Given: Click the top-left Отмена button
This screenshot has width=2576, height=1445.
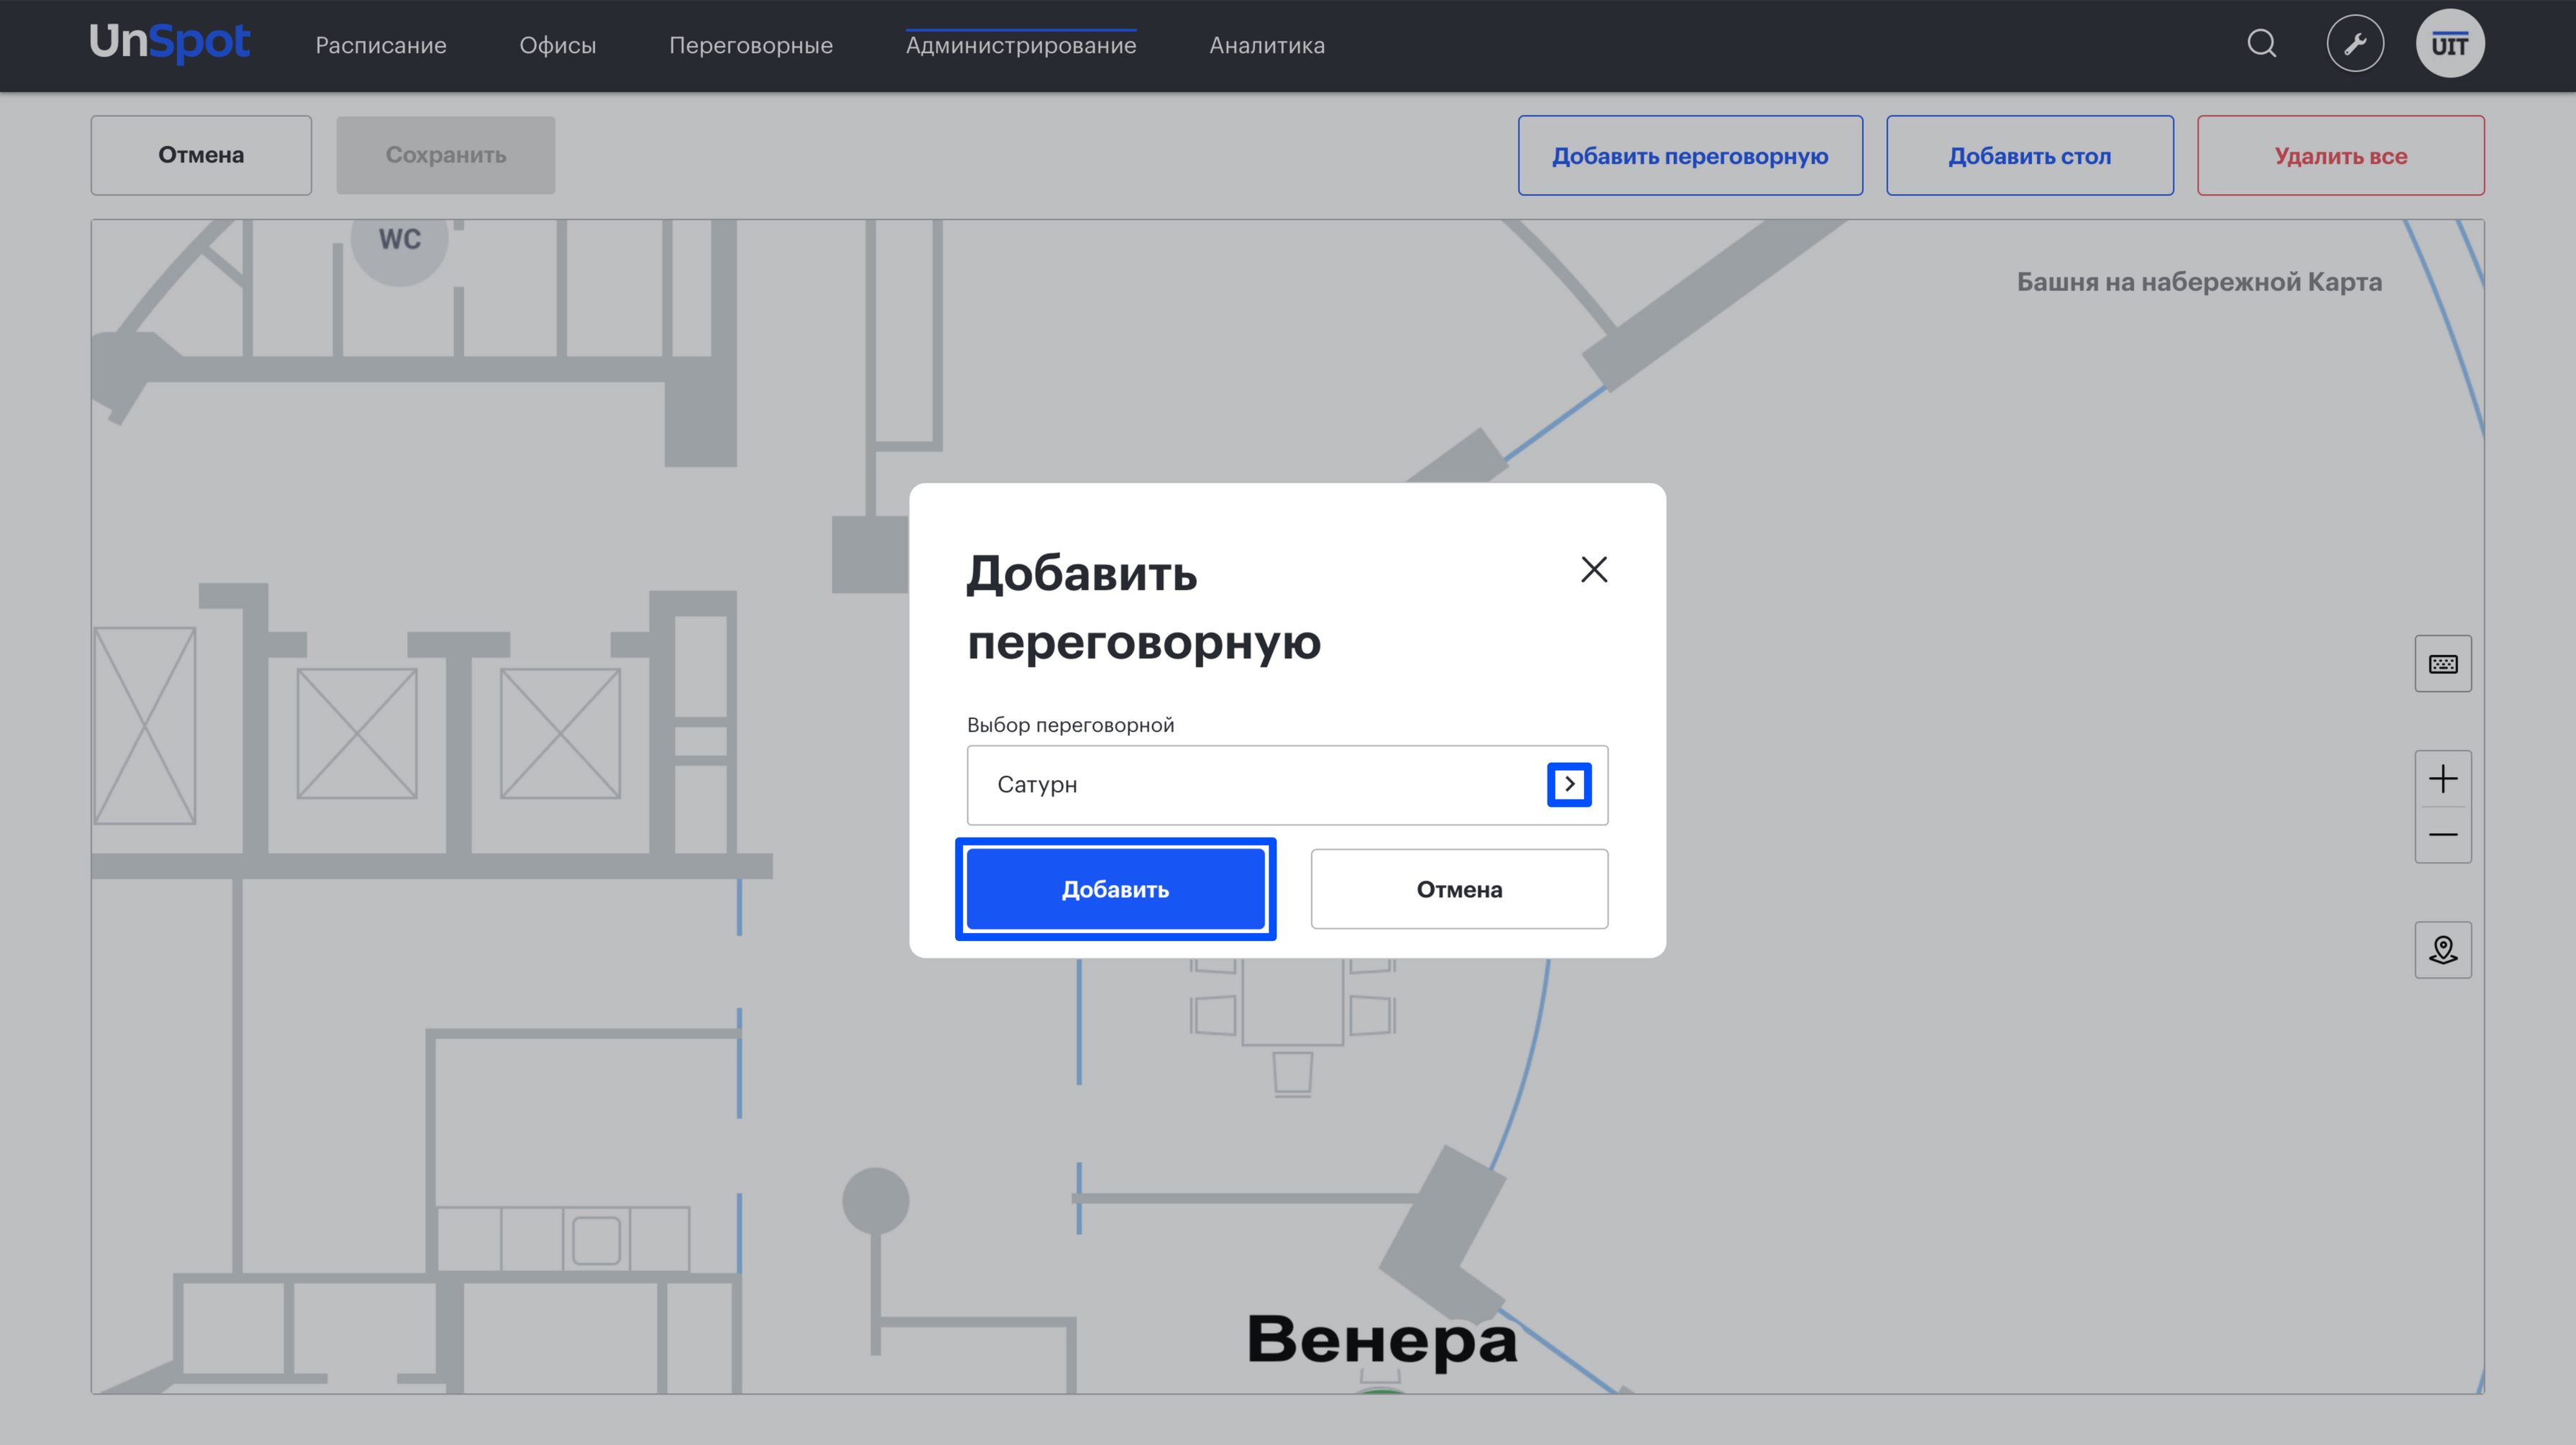Looking at the screenshot, I should (201, 155).
